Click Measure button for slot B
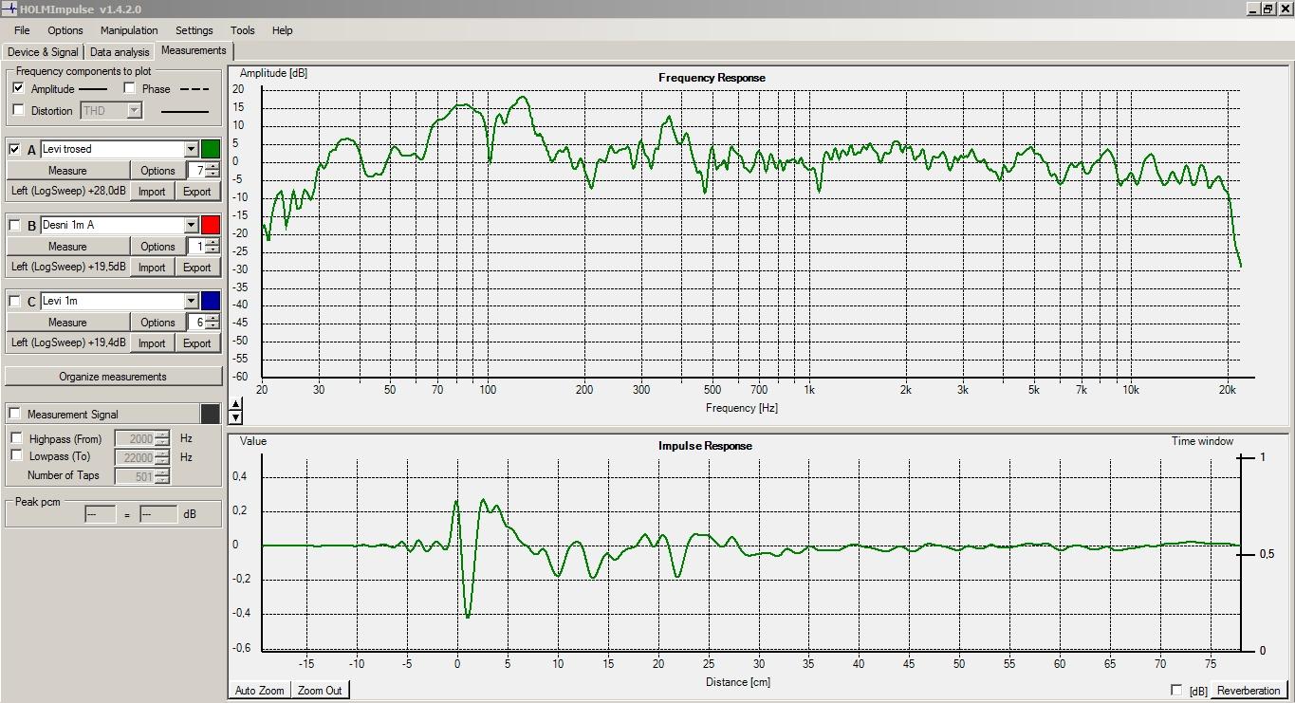This screenshot has width=1295, height=703. (x=67, y=247)
